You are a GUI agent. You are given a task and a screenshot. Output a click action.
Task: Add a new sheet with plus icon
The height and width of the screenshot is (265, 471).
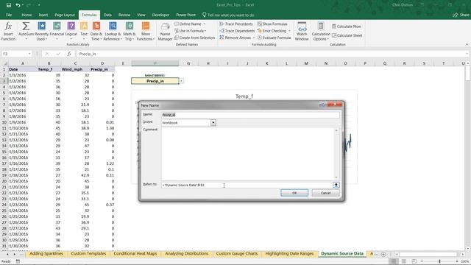pyautogui.click(x=383, y=254)
